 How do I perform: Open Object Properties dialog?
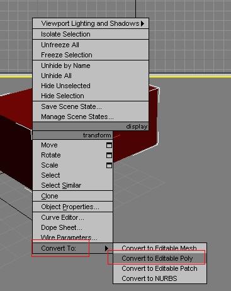click(72, 207)
